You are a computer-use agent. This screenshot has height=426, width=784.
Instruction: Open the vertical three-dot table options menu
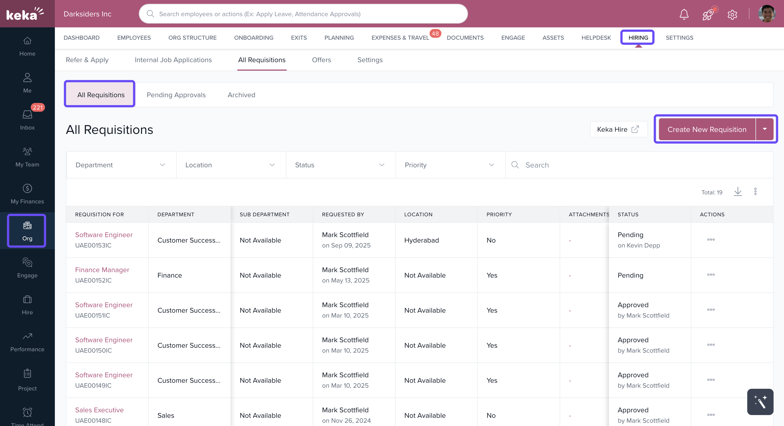pyautogui.click(x=755, y=192)
